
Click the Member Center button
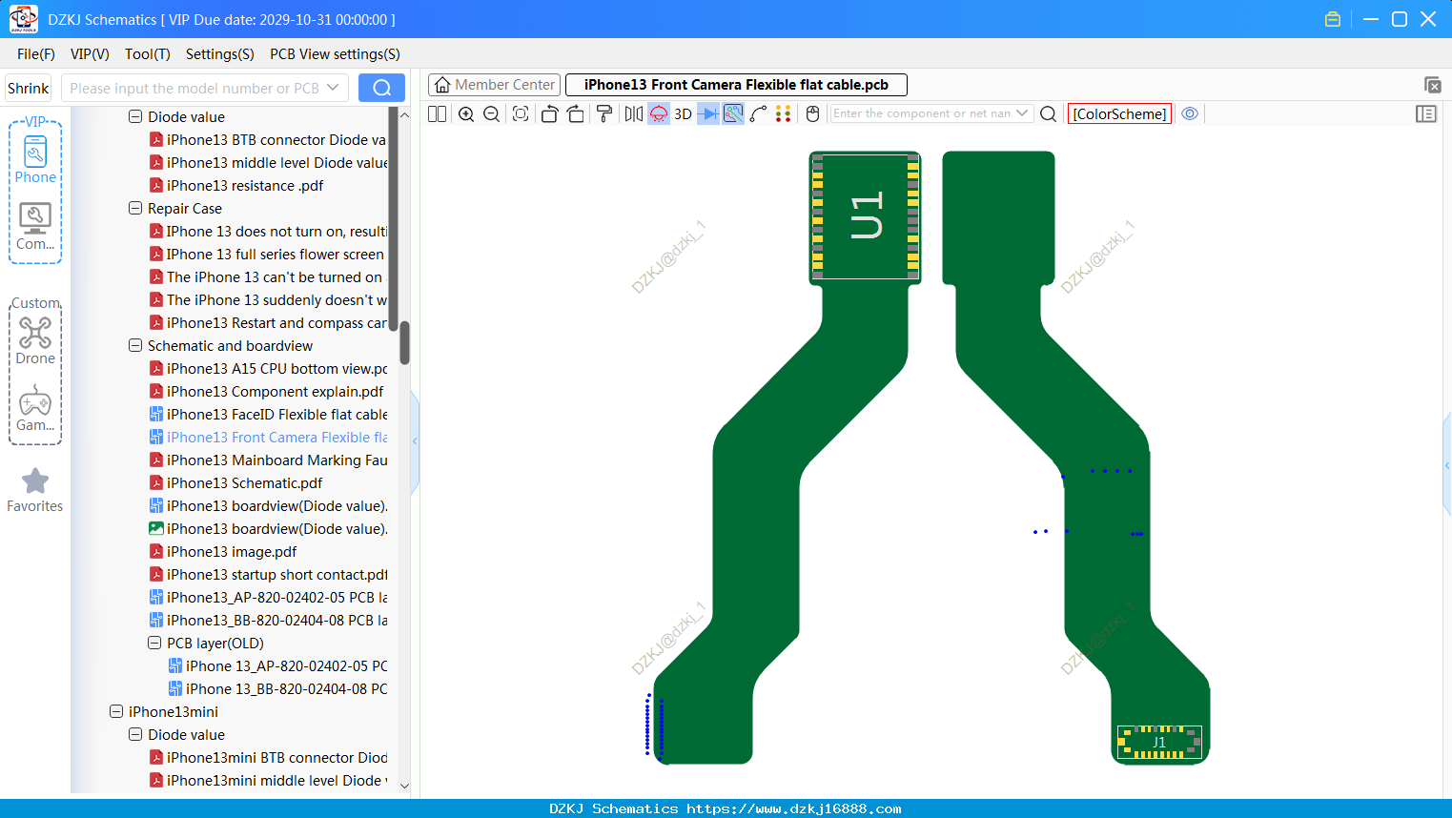(494, 85)
